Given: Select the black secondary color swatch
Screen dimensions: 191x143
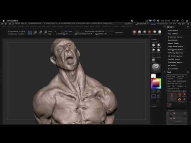Looking at the screenshot, I should click(x=158, y=76).
